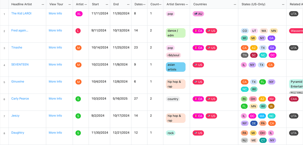
Task: Open Fred again... artist link
Action: (20, 30)
